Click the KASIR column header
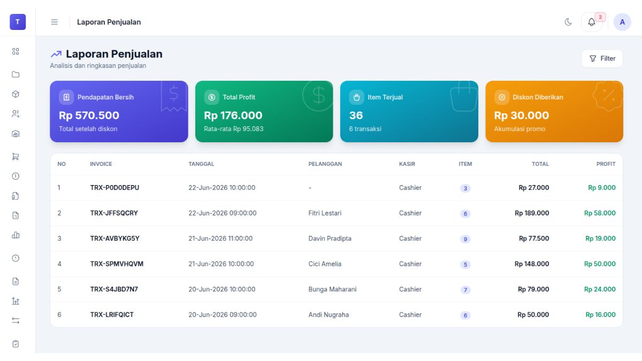Viewport: 642px width, 361px height. pos(407,164)
